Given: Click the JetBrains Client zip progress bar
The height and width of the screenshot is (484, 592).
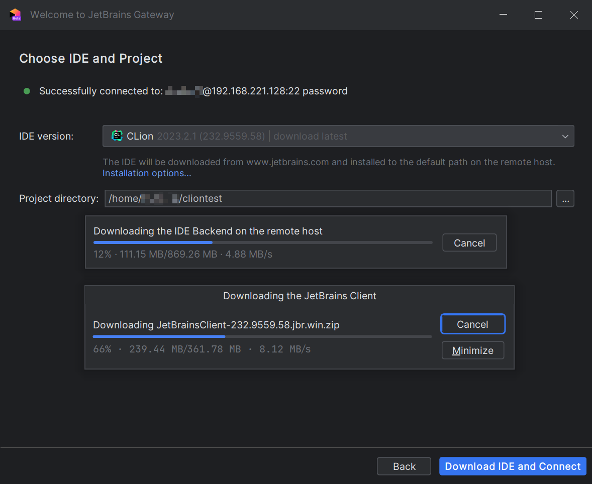Looking at the screenshot, I should point(262,336).
